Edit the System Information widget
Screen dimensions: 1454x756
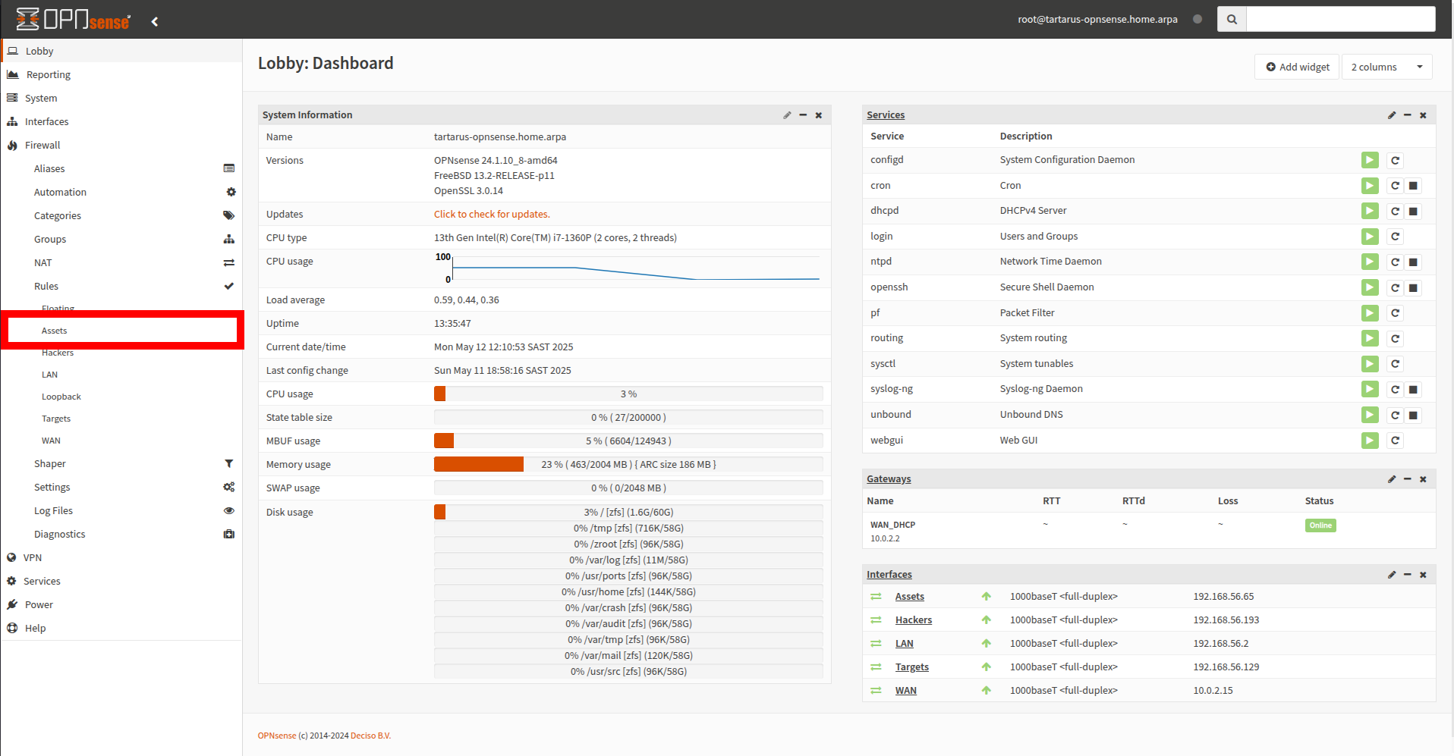[787, 115]
